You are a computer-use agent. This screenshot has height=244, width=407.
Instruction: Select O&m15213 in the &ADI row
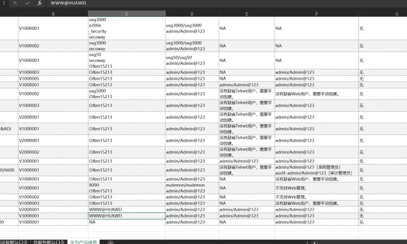click(x=126, y=129)
